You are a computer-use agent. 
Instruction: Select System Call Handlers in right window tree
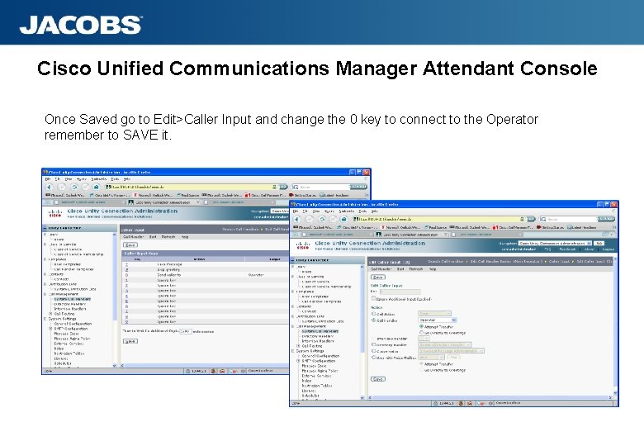pos(320,331)
